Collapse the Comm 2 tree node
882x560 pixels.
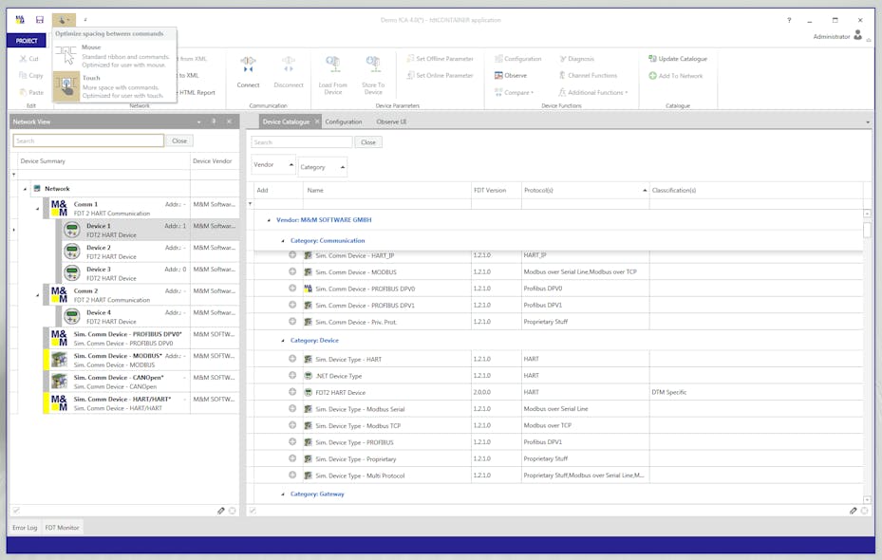[38, 295]
